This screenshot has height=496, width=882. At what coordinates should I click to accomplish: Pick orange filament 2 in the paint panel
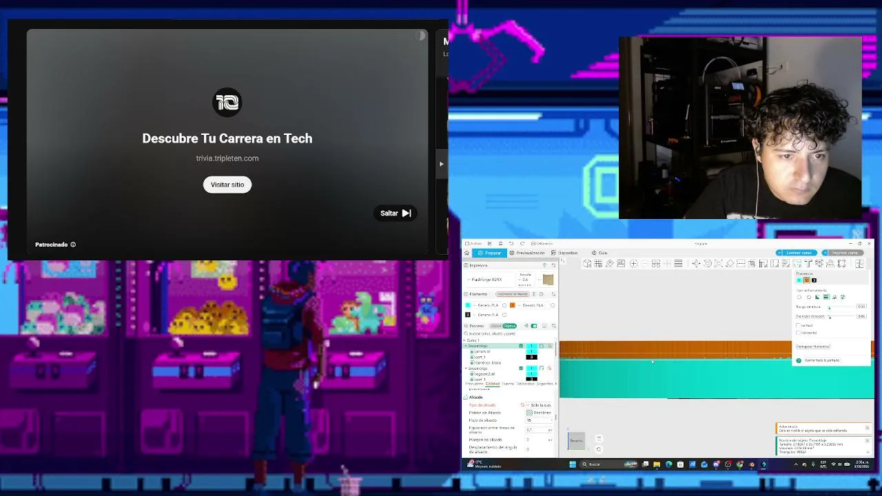point(806,280)
